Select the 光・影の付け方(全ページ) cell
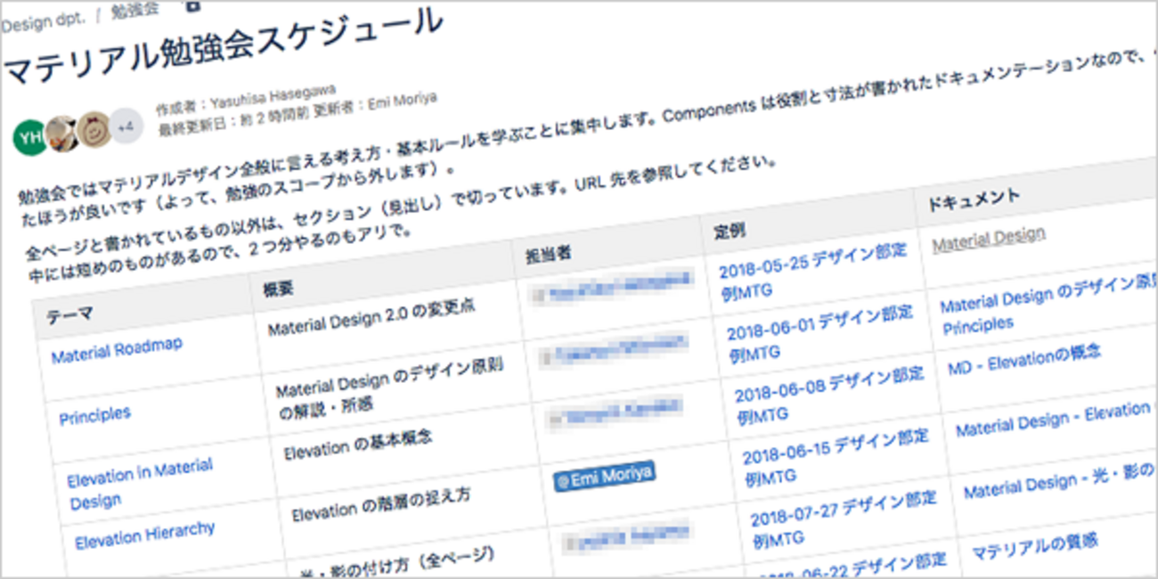This screenshot has height=579, width=1158. click(398, 564)
